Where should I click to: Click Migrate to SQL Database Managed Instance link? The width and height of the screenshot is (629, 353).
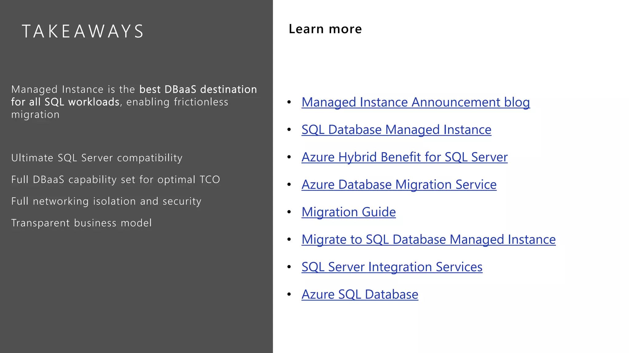[428, 240]
